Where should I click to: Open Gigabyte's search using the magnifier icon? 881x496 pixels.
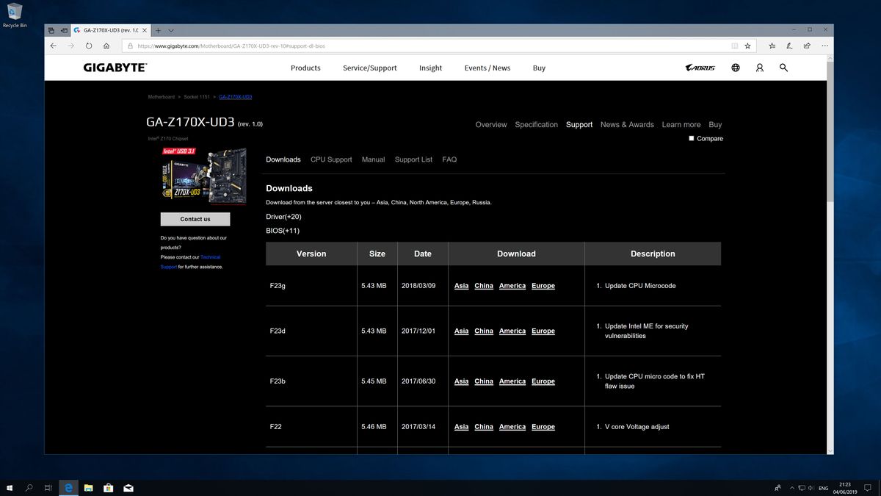[783, 67]
